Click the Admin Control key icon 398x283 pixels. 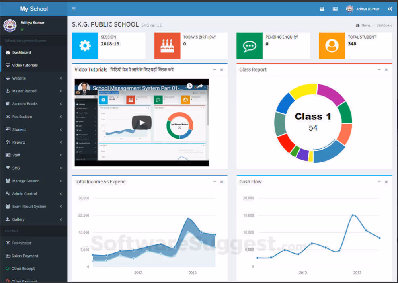point(8,193)
